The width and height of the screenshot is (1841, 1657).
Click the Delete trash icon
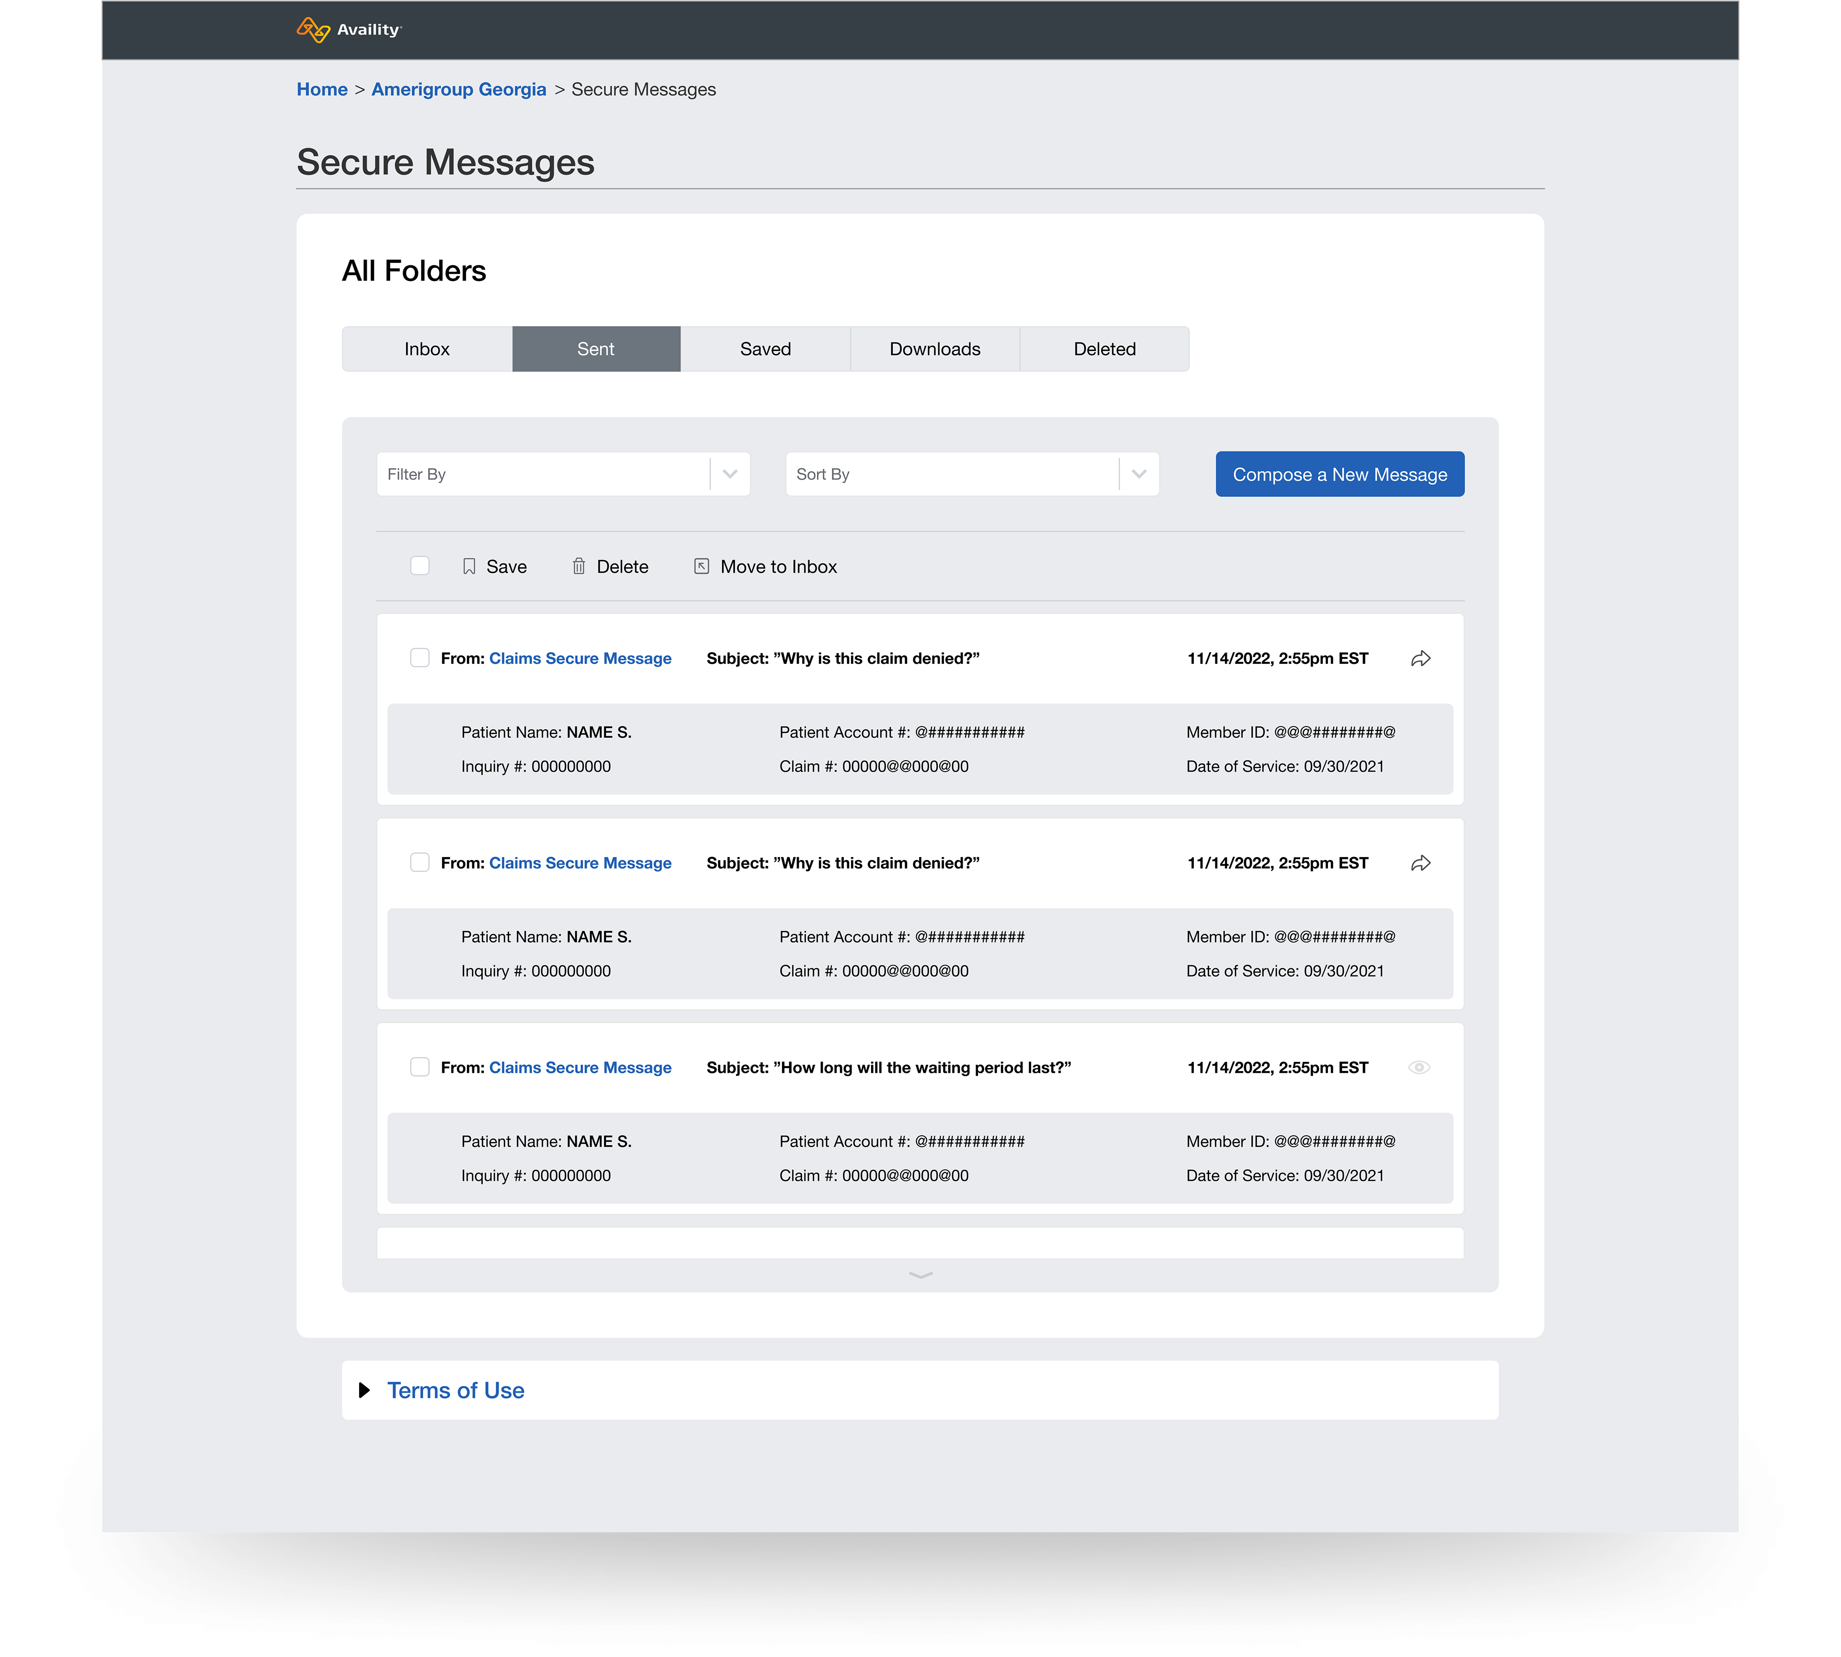click(579, 566)
